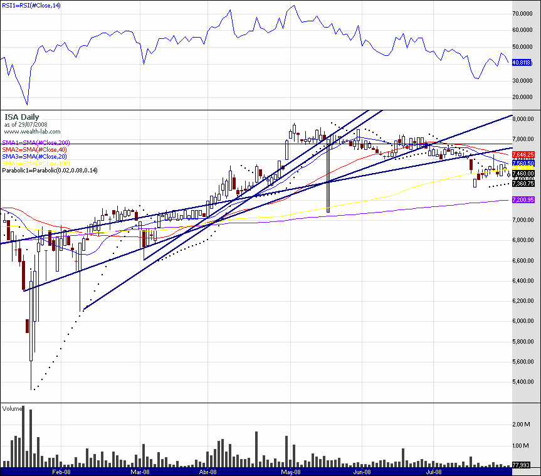The width and height of the screenshot is (541, 476).
Task: Select the 2.00 M volume axis label
Action: pyautogui.click(x=522, y=424)
